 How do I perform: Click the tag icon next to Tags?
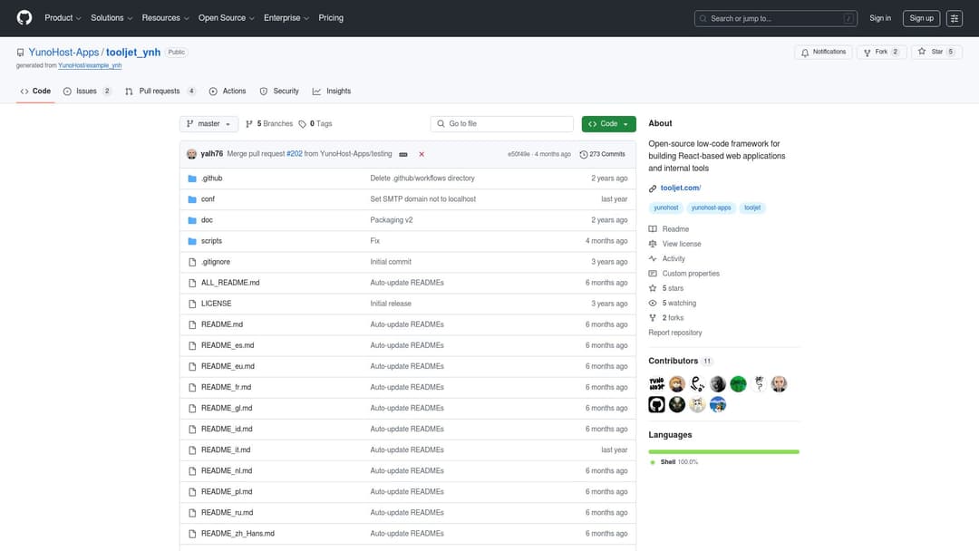click(302, 124)
